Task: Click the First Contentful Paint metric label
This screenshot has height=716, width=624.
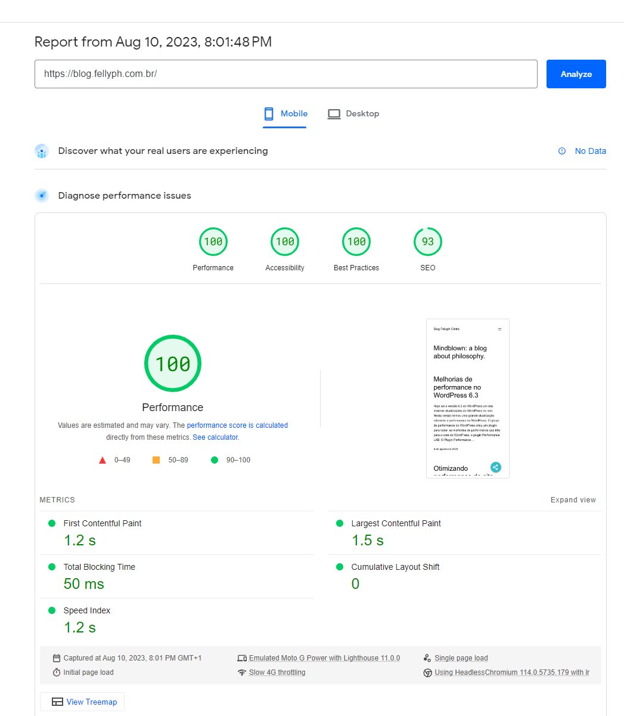Action: 103,523
